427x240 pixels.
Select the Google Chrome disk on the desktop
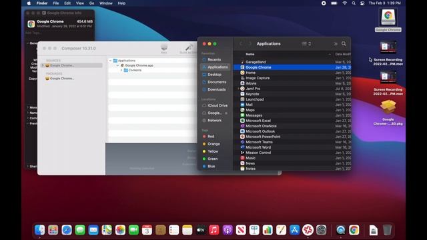(388, 20)
